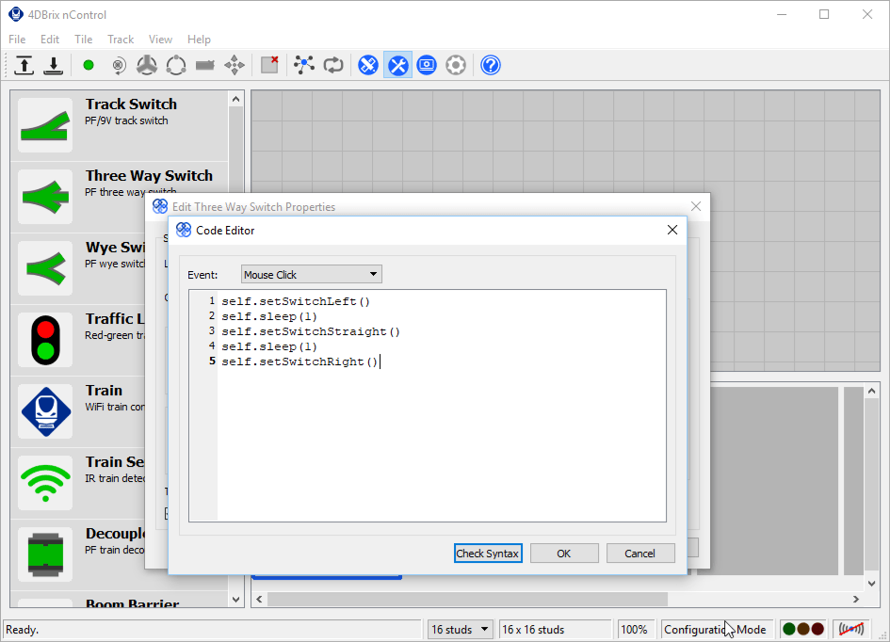
Task: Open the 16 studs dropdown in status bar
Action: click(x=460, y=630)
